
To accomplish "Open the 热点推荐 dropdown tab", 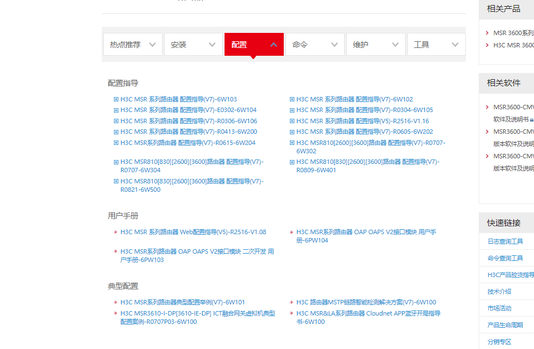I will tap(133, 44).
